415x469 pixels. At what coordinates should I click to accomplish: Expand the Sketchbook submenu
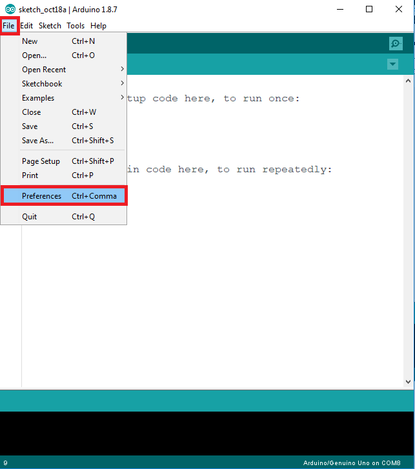coord(63,84)
